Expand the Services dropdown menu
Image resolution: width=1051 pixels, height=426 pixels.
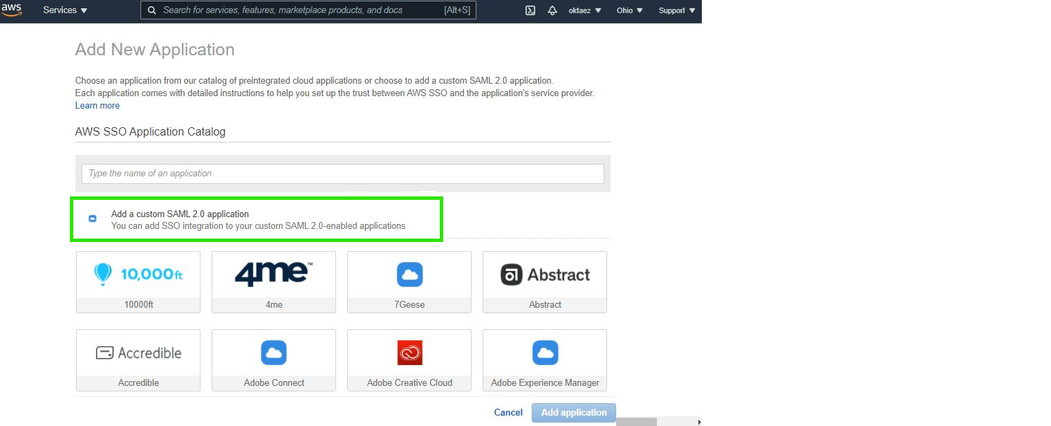pos(65,10)
